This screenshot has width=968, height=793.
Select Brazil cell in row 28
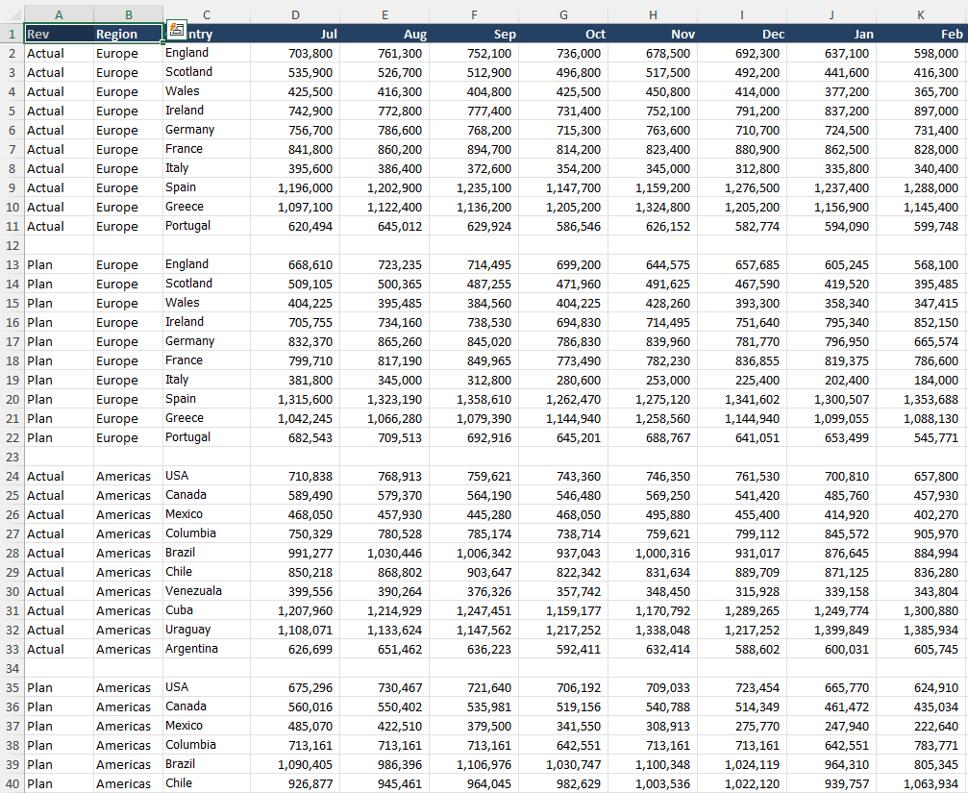pos(207,553)
